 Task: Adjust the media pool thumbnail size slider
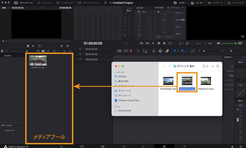point(27,51)
